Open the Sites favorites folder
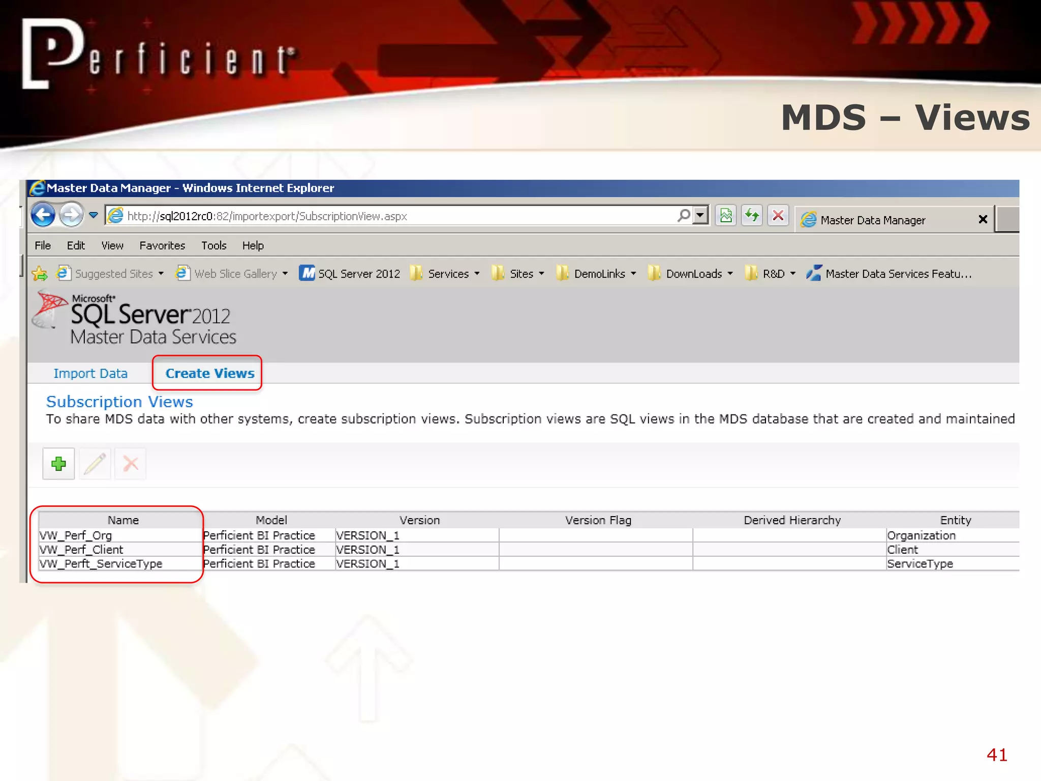1041x781 pixels. [512, 274]
